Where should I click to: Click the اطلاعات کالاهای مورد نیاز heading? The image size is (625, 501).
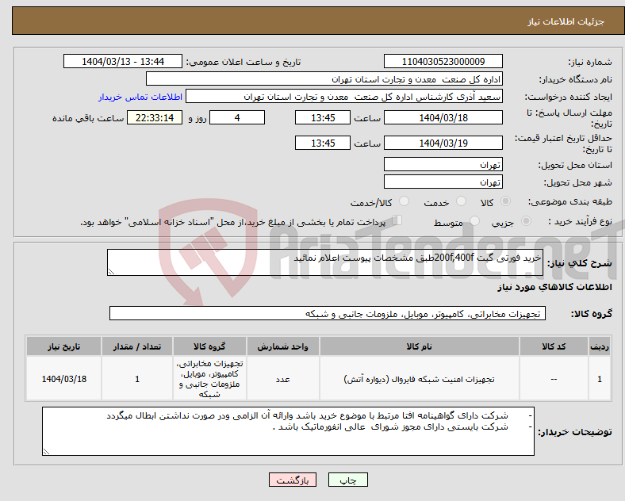[554, 287]
